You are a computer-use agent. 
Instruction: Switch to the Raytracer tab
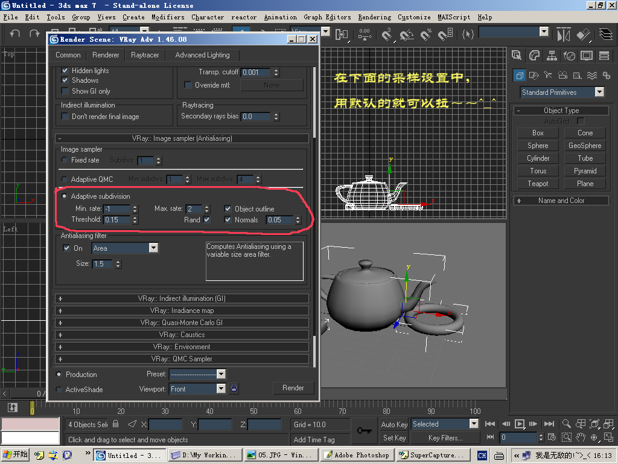[145, 55]
